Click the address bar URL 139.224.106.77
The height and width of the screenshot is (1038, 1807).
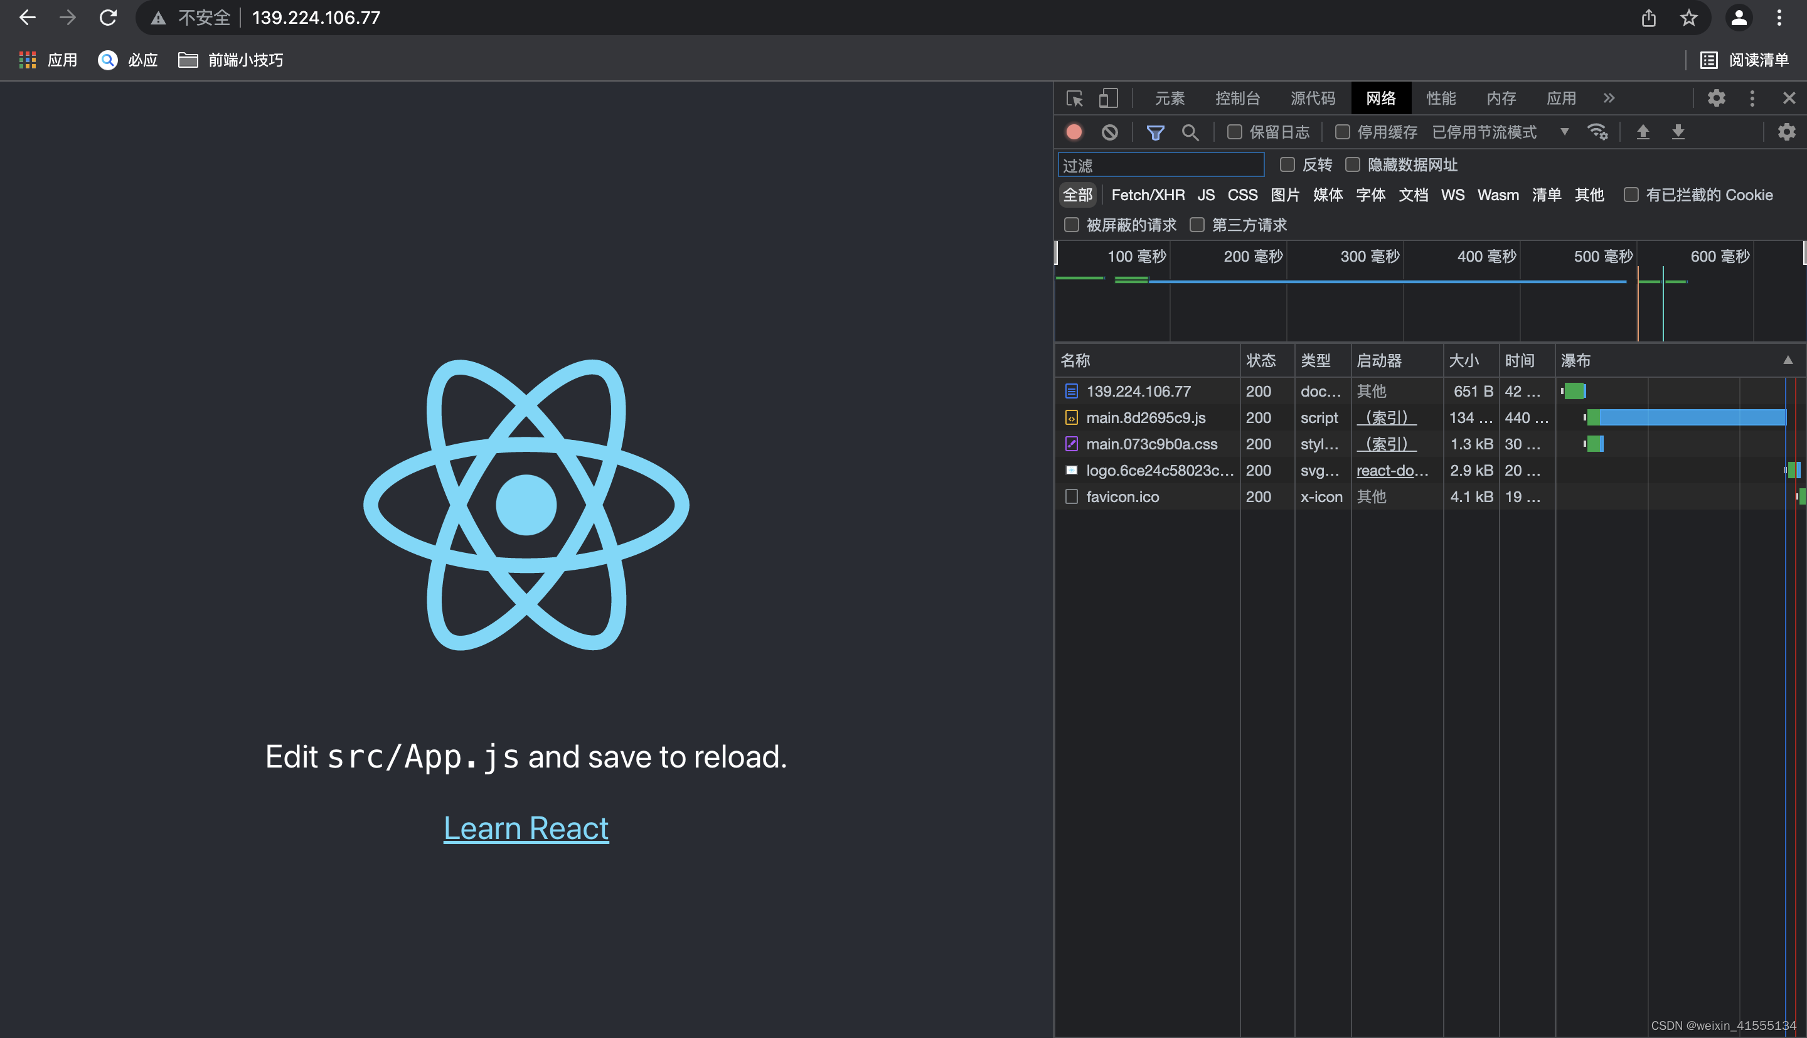tap(316, 18)
